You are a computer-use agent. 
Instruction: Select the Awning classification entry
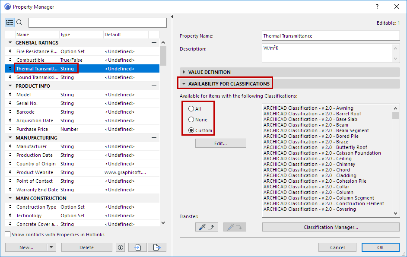click(308, 108)
